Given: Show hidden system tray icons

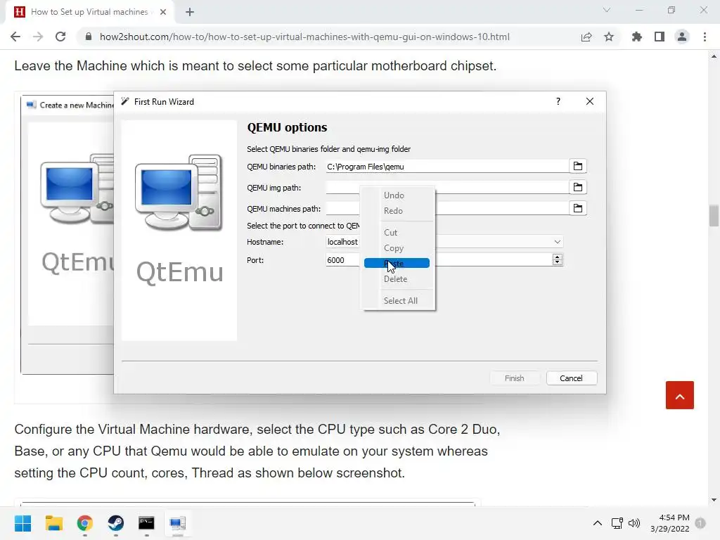Looking at the screenshot, I should pyautogui.click(x=598, y=523).
